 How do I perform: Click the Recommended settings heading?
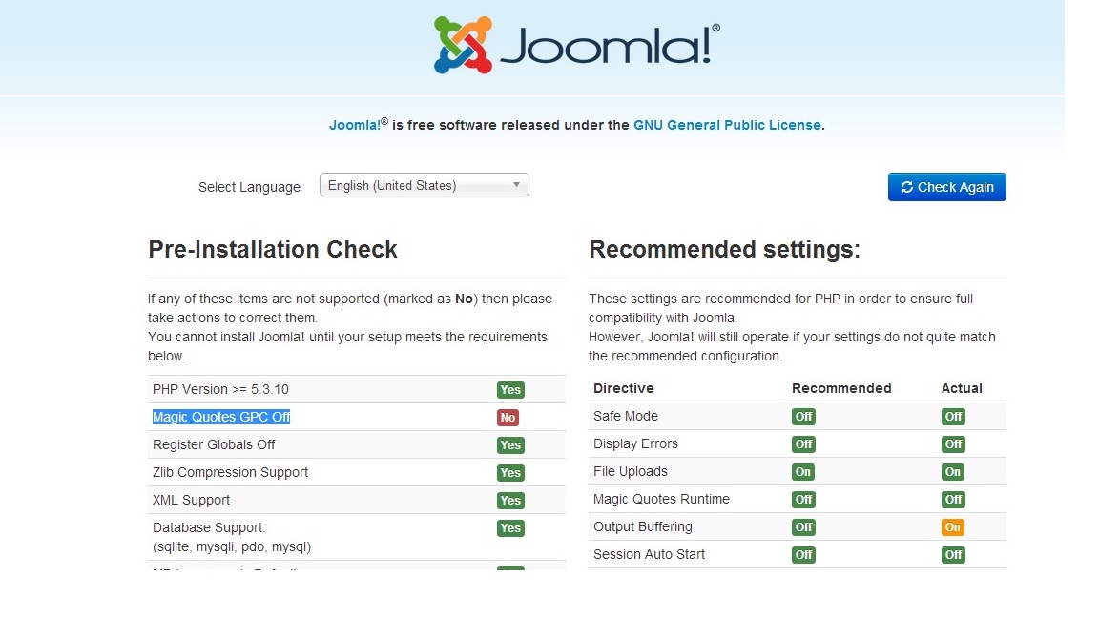tap(724, 250)
